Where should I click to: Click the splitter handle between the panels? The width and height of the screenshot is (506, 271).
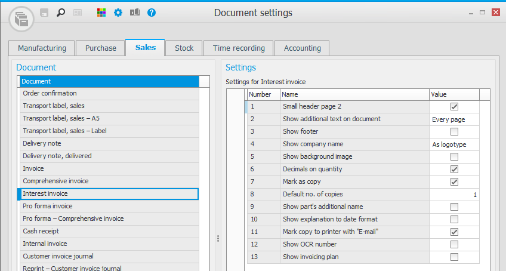click(218, 238)
